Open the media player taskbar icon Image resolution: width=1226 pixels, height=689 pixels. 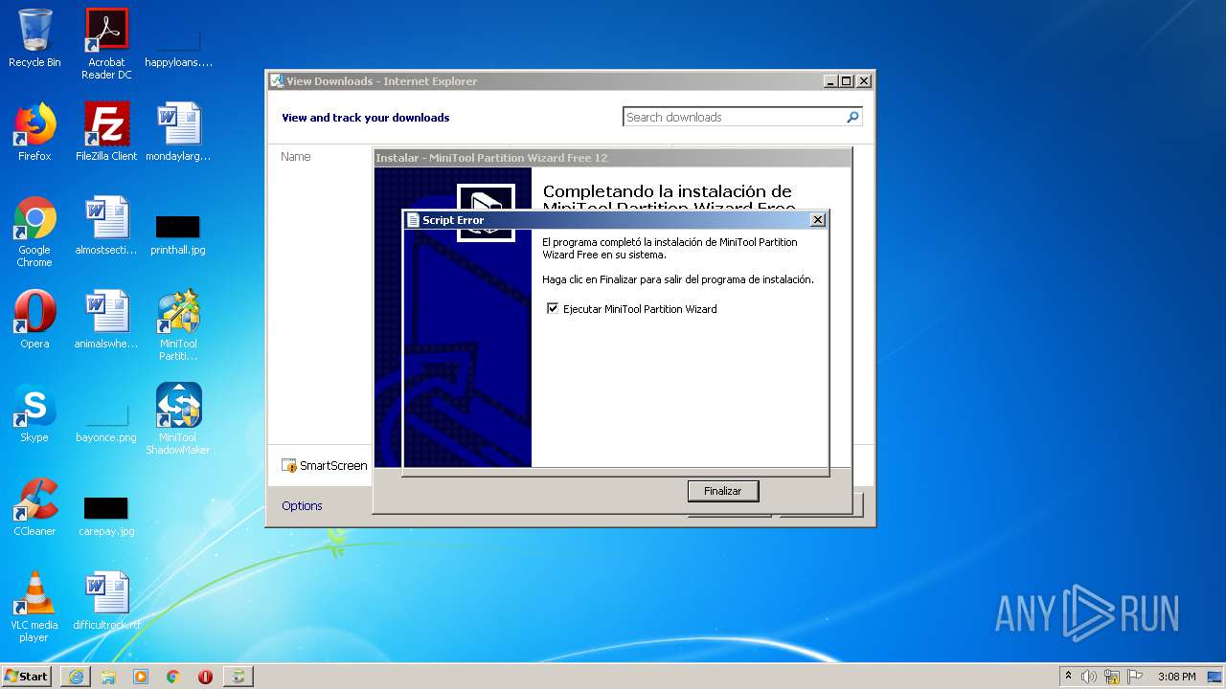tap(141, 677)
